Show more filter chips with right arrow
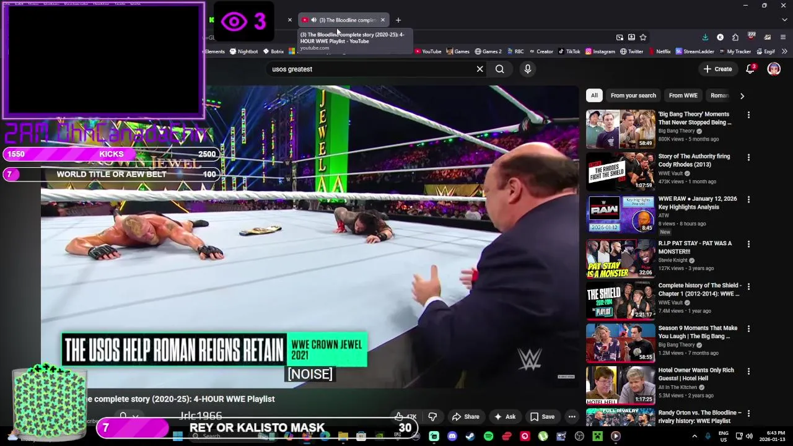This screenshot has height=446, width=793. (742, 95)
